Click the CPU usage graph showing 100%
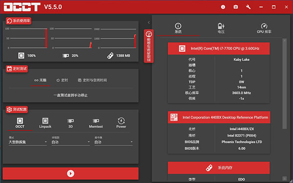 tap(26, 38)
